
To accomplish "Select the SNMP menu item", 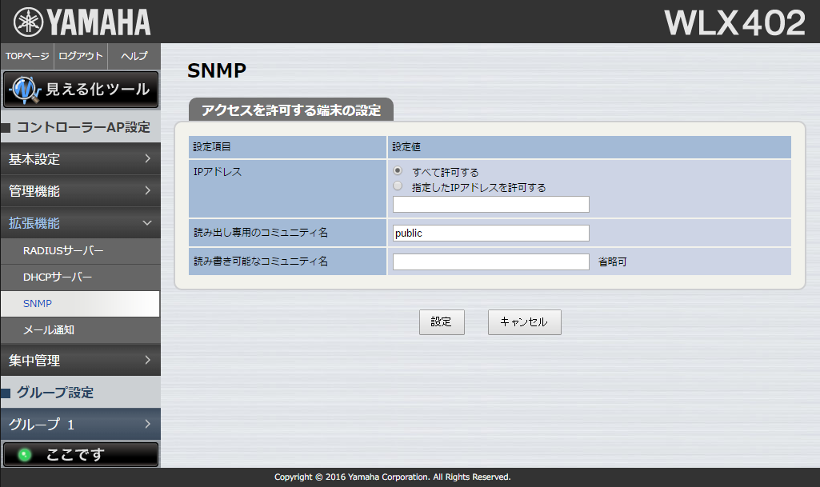I will pos(81,304).
